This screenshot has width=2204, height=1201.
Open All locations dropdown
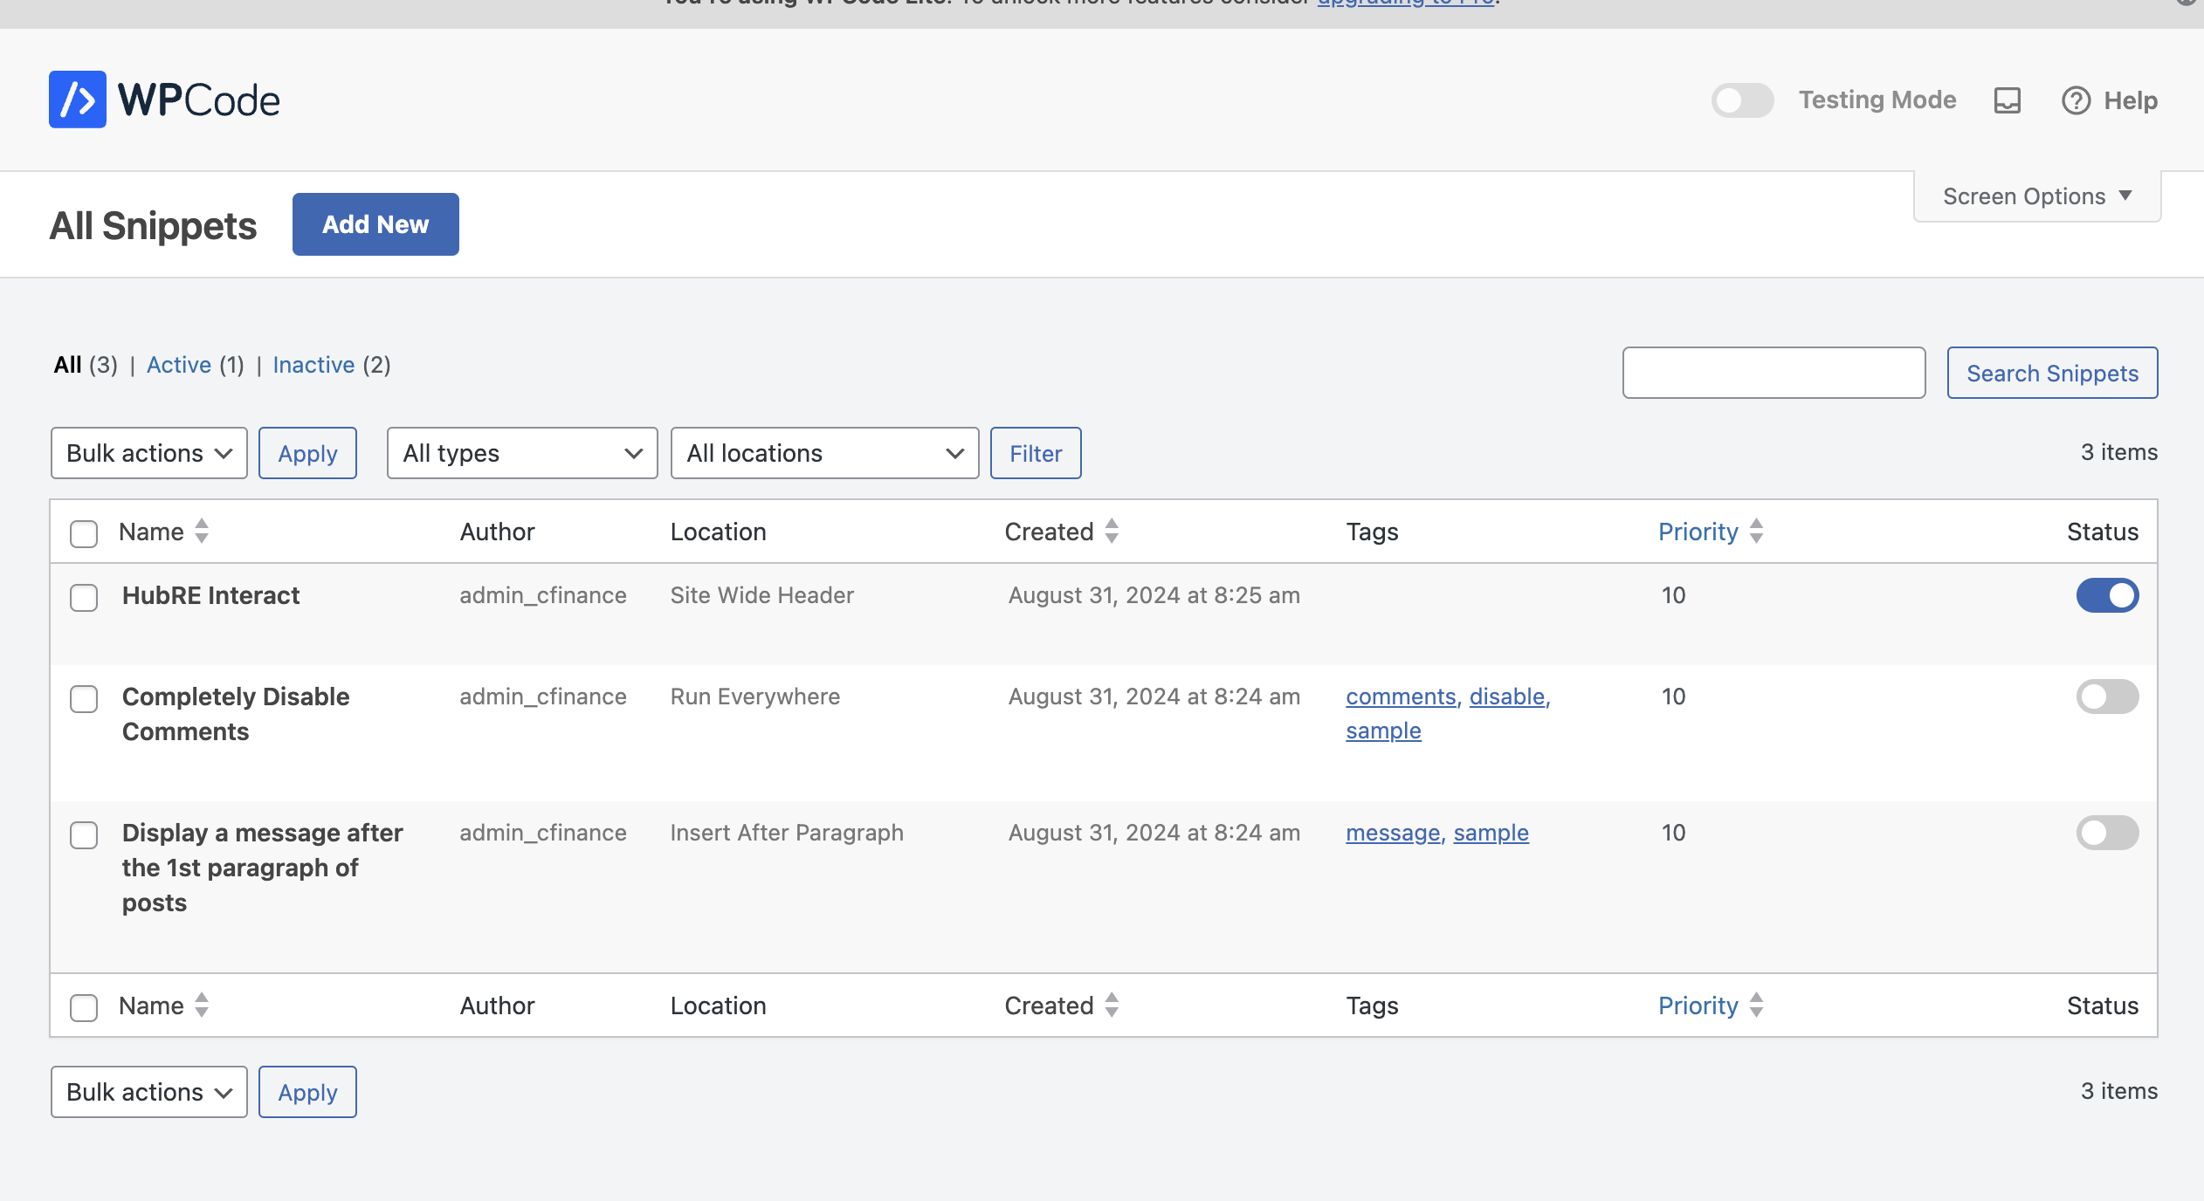point(824,453)
